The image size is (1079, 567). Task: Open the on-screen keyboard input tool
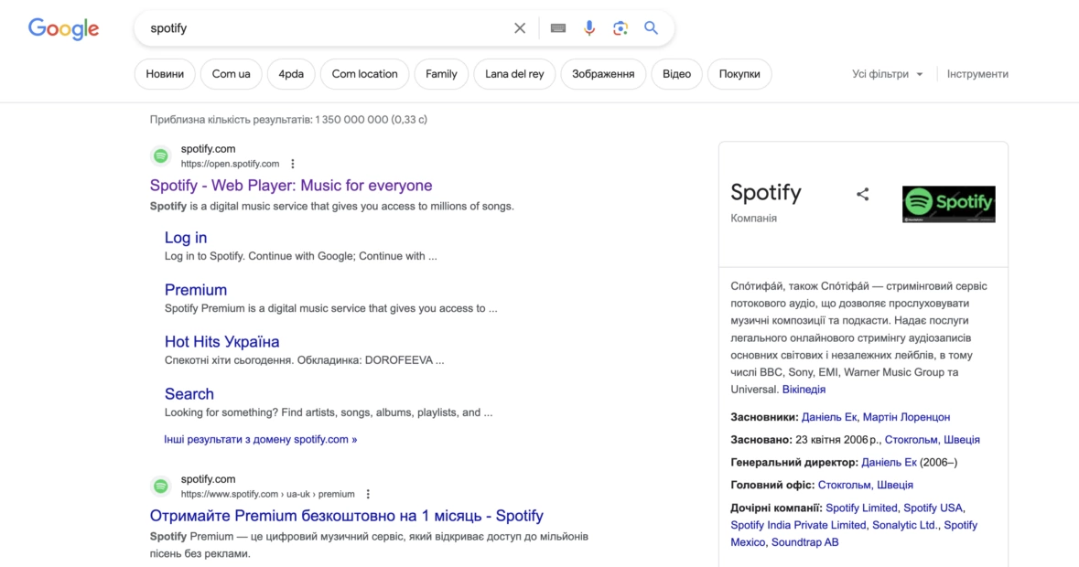(x=558, y=28)
